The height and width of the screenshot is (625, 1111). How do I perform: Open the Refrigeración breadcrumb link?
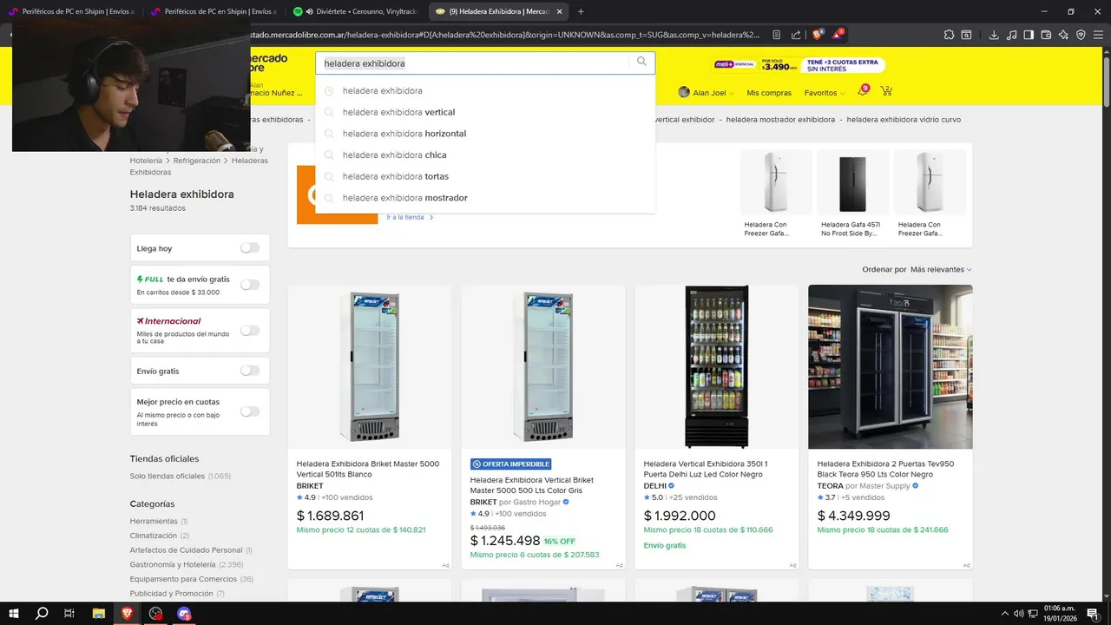[196, 161]
